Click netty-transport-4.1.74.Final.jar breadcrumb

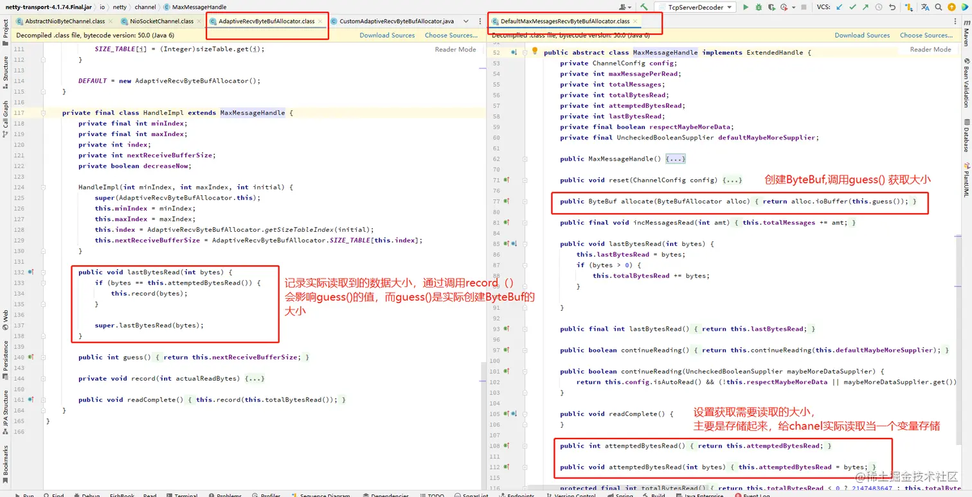48,7
